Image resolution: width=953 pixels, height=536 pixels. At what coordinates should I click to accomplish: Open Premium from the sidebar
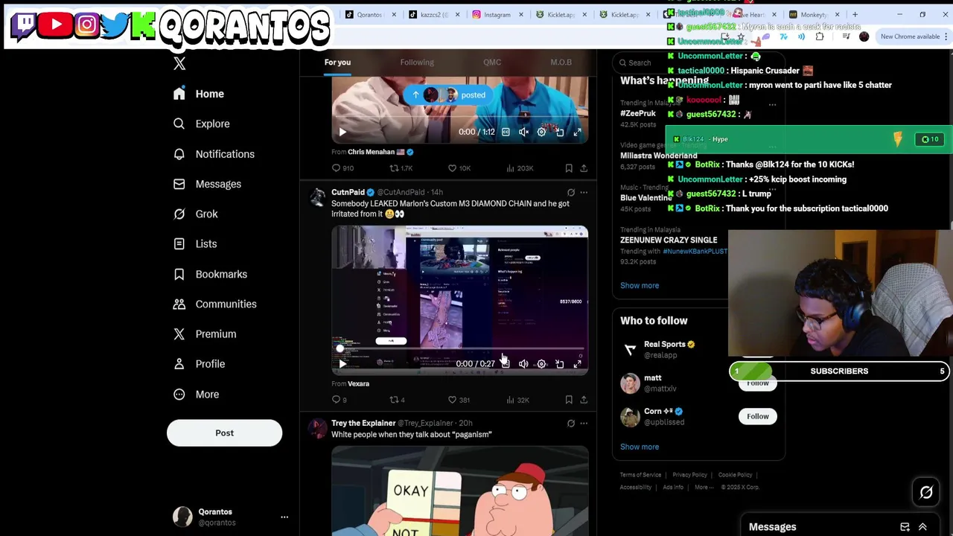coord(204,334)
